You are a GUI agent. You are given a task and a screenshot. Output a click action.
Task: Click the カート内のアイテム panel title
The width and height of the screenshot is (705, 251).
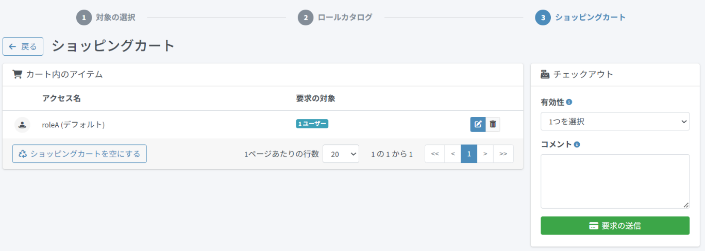point(64,74)
